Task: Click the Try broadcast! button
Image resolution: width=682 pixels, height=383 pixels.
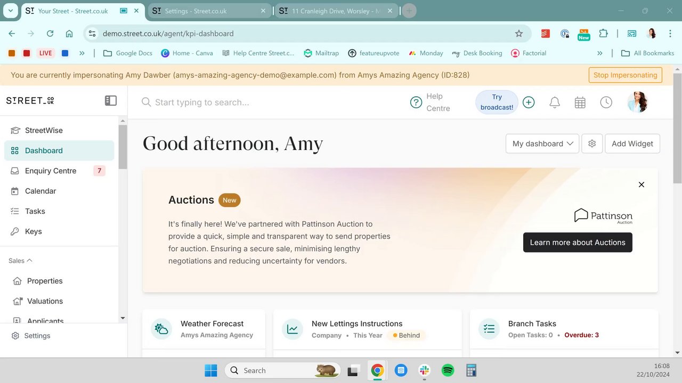Action: 497,102
